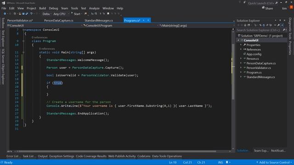
Task: Click the Start debugging button
Action: pyautogui.click(x=75, y=14)
